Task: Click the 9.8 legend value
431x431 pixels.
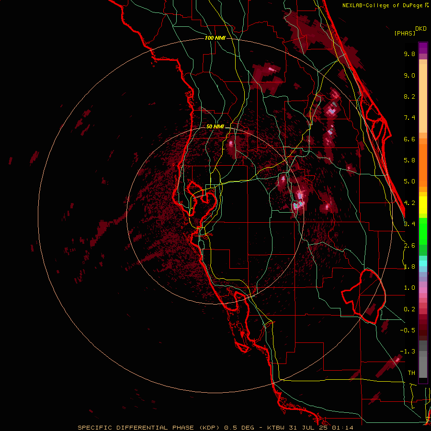Action: tap(409, 54)
